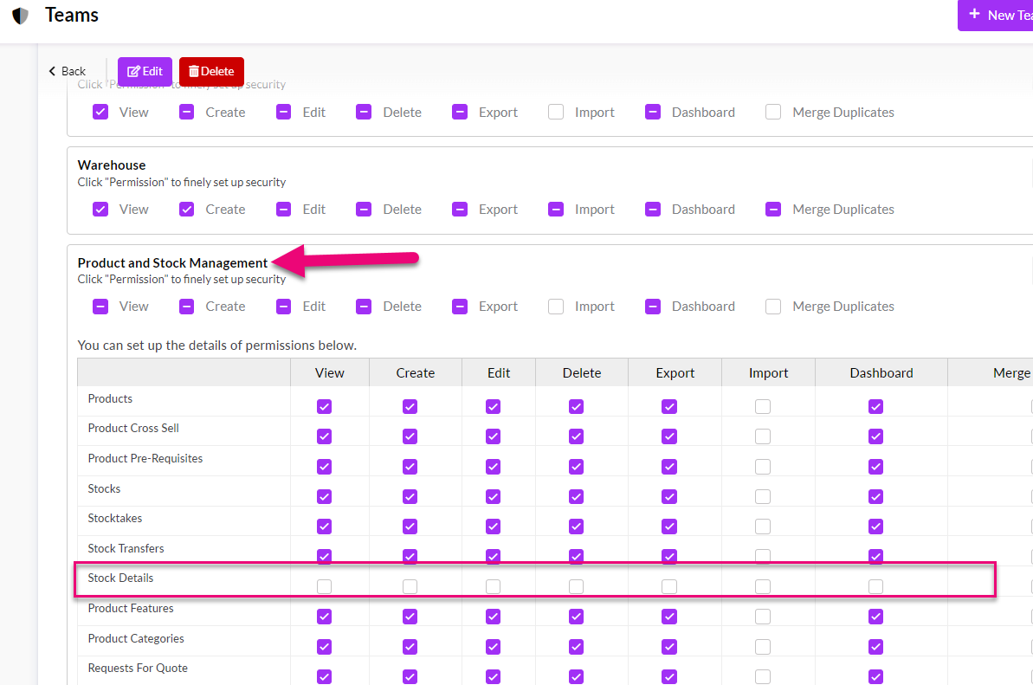
Task: Click the View column header in permissions table
Action: (329, 372)
